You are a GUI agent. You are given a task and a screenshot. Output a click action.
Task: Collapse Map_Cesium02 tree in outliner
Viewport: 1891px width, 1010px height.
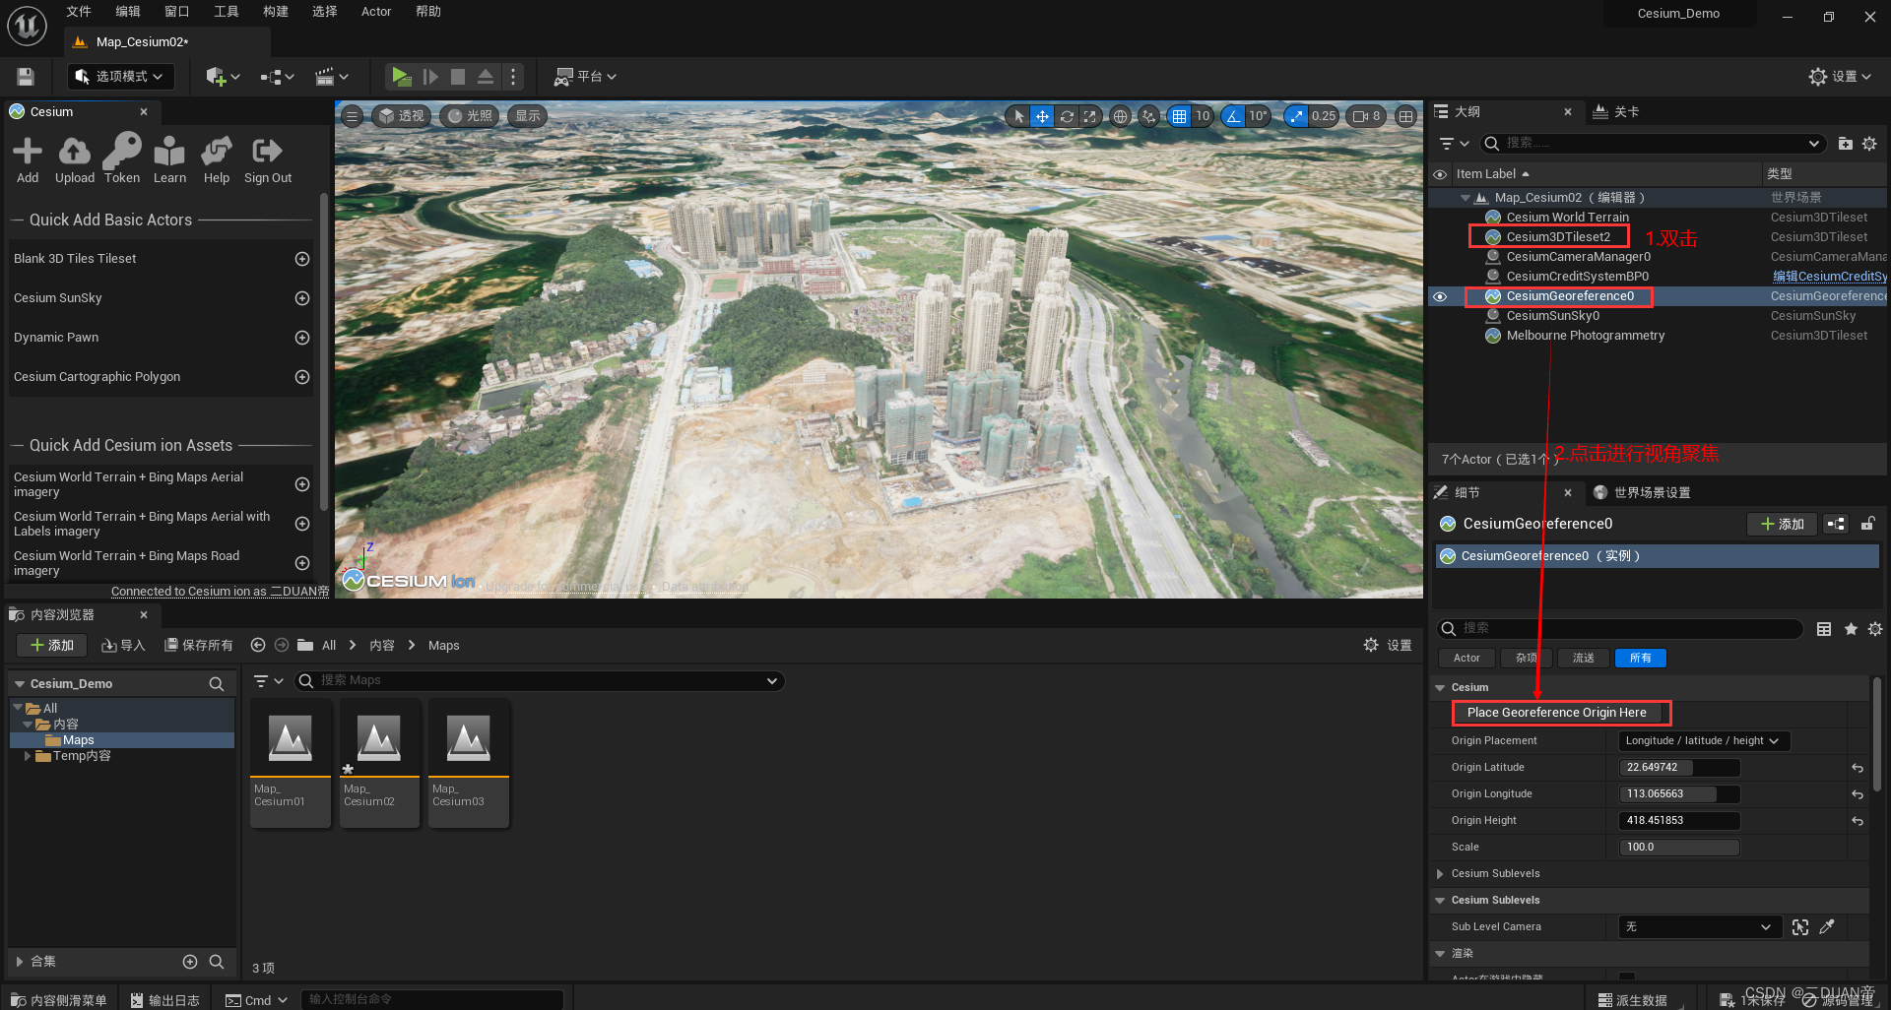1466,198
